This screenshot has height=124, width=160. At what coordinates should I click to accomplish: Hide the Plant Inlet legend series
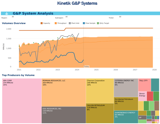coord(74,23)
